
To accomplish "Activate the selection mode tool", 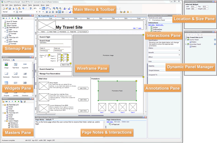I will (x=43, y=8).
